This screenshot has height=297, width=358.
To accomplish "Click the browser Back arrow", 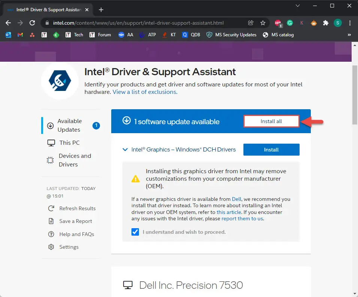I will pyautogui.click(x=8, y=23).
